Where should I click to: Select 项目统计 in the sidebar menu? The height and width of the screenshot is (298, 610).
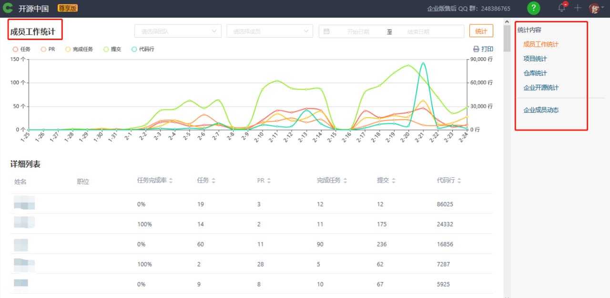click(x=535, y=59)
